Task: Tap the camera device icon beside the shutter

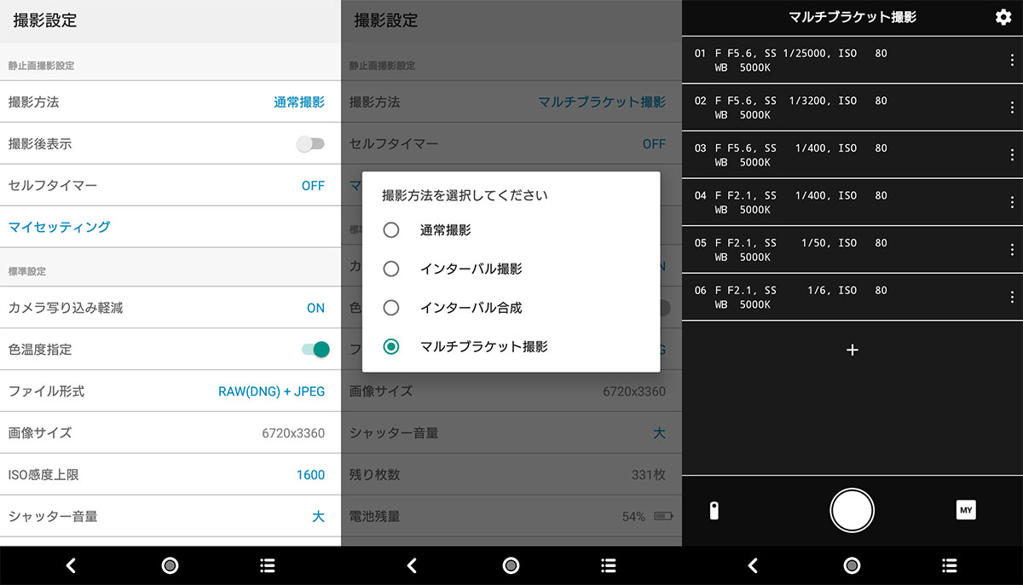Action: 714,510
